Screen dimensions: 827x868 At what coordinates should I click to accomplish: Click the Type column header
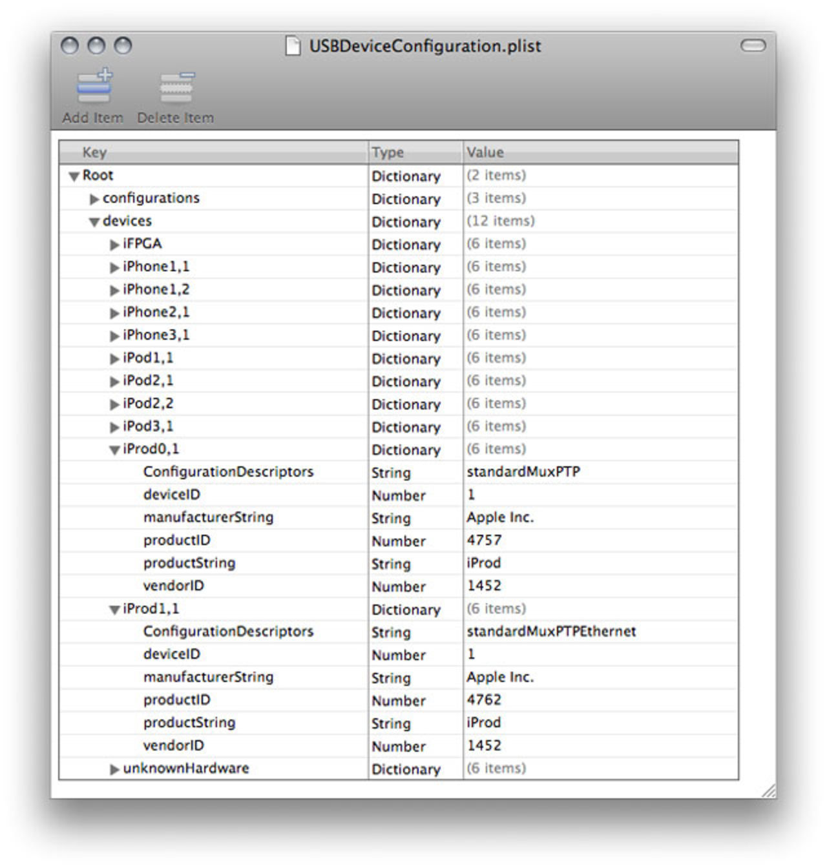tap(415, 152)
